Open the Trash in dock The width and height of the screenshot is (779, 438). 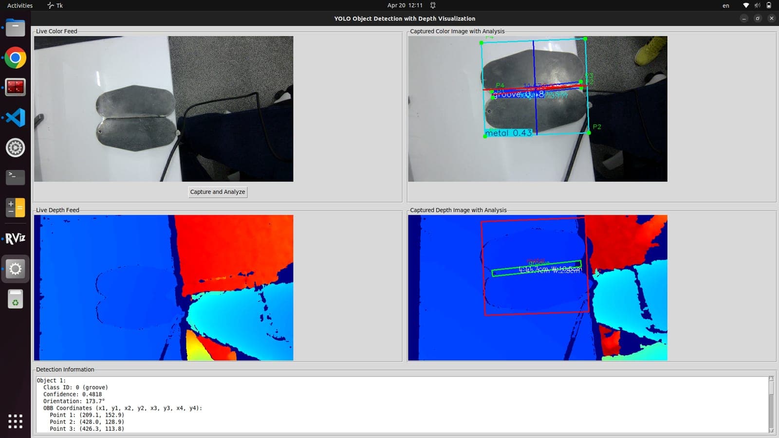tap(15, 299)
